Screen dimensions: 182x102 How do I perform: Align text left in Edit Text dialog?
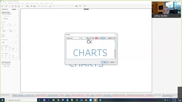[100, 38]
